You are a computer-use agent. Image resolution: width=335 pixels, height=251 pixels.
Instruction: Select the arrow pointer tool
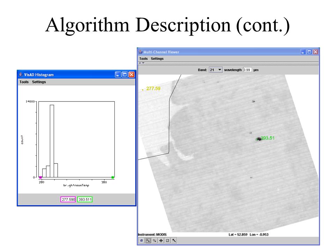click(174, 241)
